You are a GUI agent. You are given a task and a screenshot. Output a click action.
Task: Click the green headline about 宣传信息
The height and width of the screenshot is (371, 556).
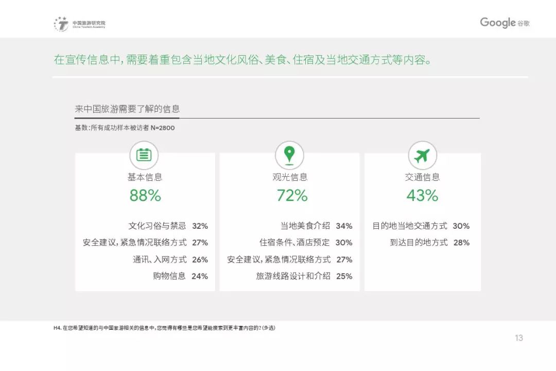[x=242, y=60]
